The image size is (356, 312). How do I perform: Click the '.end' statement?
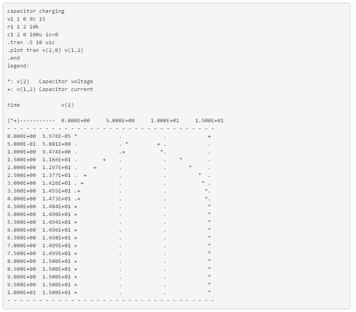coord(13,58)
